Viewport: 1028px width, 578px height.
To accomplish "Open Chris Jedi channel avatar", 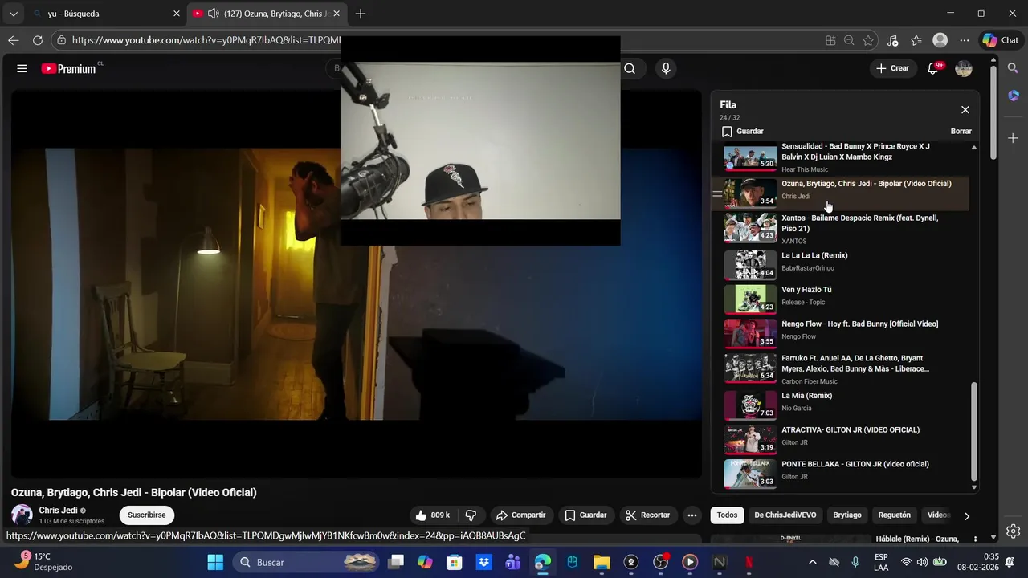I will pyautogui.click(x=22, y=515).
